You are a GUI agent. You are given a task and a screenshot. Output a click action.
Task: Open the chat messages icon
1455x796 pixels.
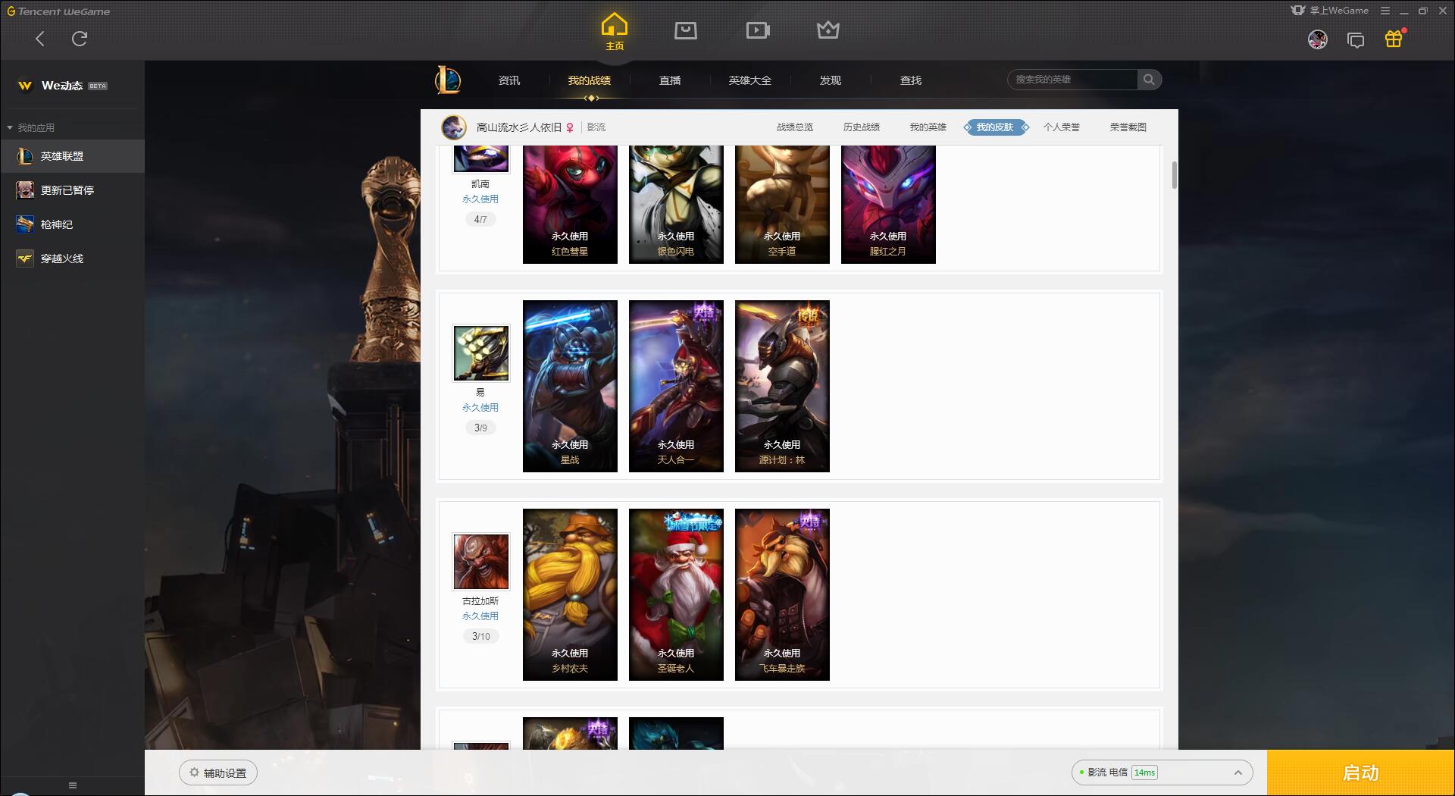pos(1356,39)
